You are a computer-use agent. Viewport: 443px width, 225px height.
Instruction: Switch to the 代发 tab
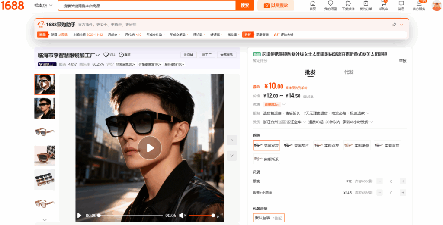click(x=348, y=72)
